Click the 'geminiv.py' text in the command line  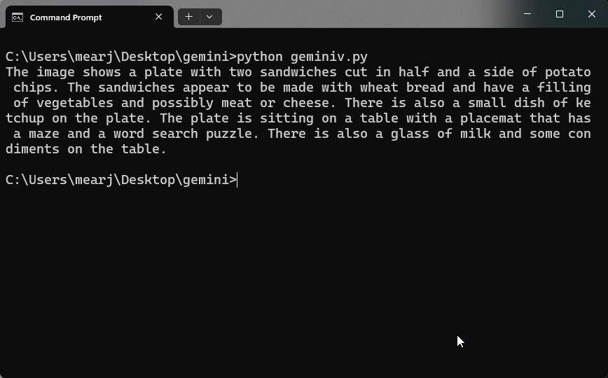pyautogui.click(x=329, y=57)
